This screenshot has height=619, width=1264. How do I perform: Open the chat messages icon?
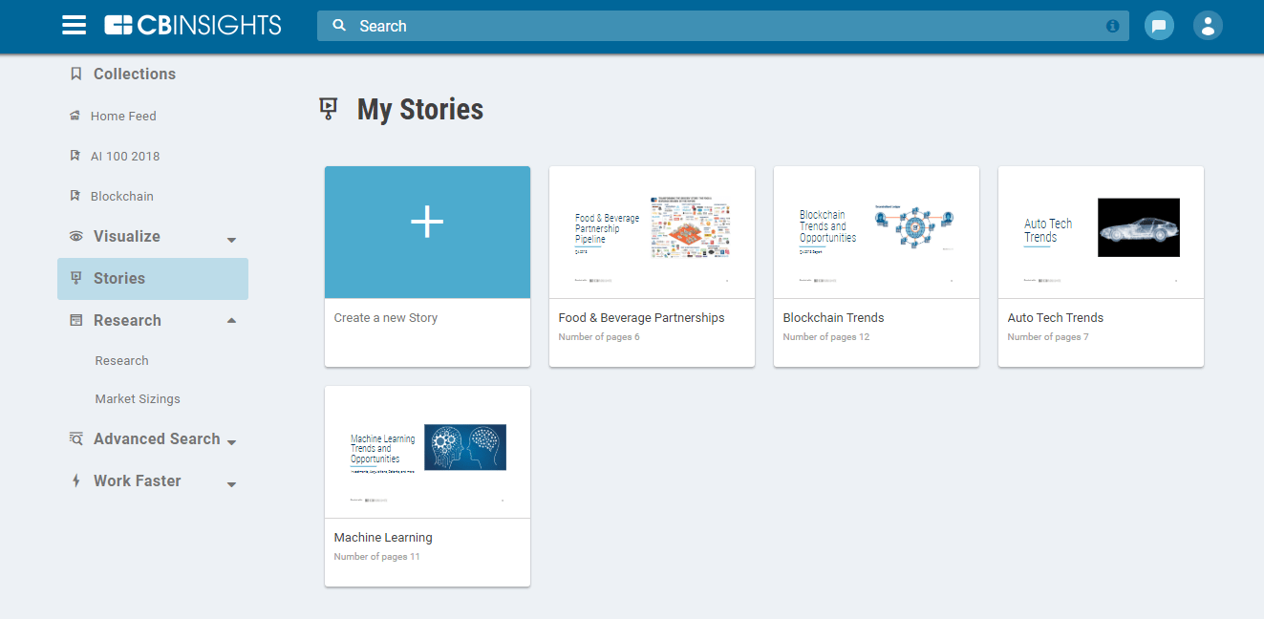coord(1159,26)
